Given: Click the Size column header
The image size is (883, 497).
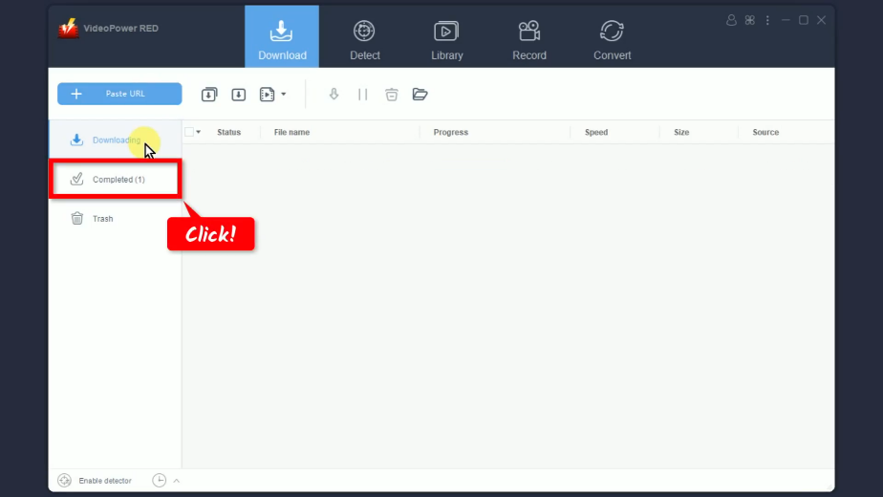Looking at the screenshot, I should 681,133.
